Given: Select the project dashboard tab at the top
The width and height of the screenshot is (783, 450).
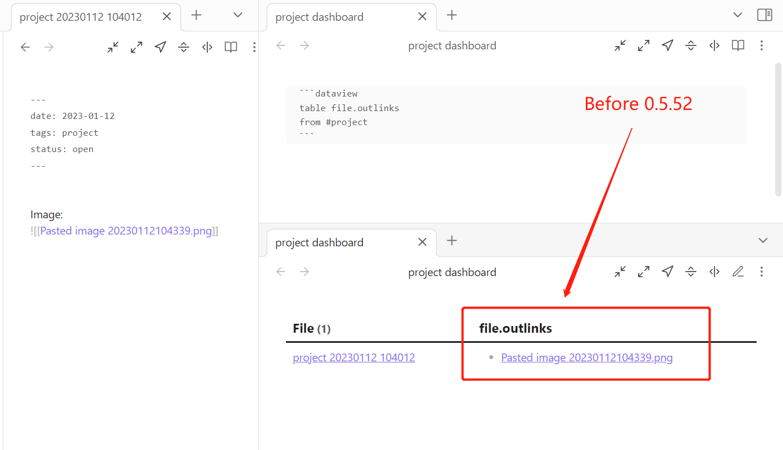Looking at the screenshot, I should pos(320,17).
